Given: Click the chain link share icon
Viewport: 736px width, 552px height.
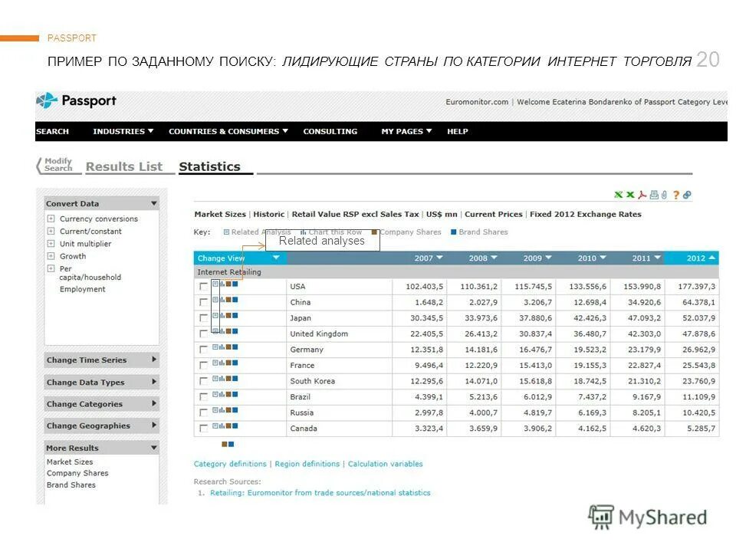Looking at the screenshot, I should pos(687,195).
